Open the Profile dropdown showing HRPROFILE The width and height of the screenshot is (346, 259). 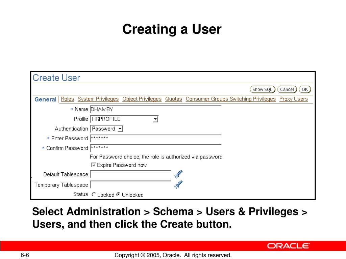pyautogui.click(x=124, y=119)
